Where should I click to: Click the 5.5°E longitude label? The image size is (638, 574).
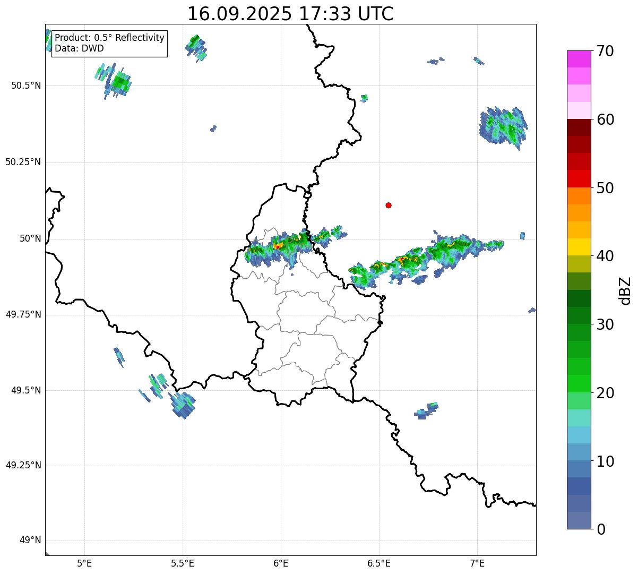[183, 563]
